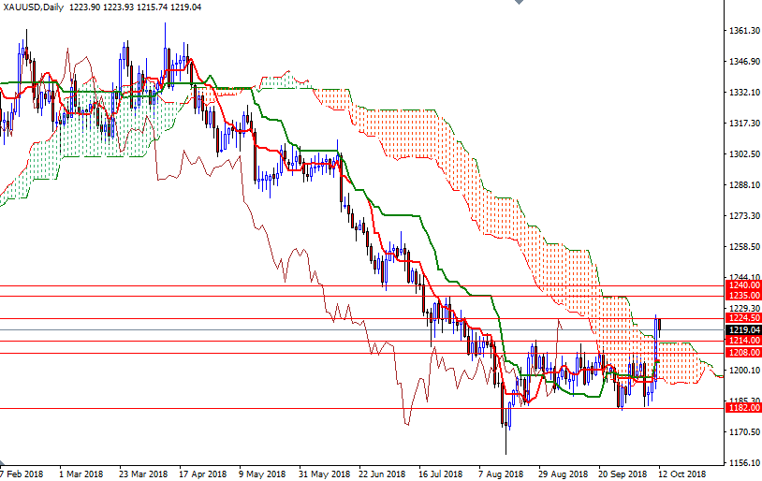This screenshot has height=481, width=762.
Task: Click the 1258.50 price axis label
Action: click(742, 247)
